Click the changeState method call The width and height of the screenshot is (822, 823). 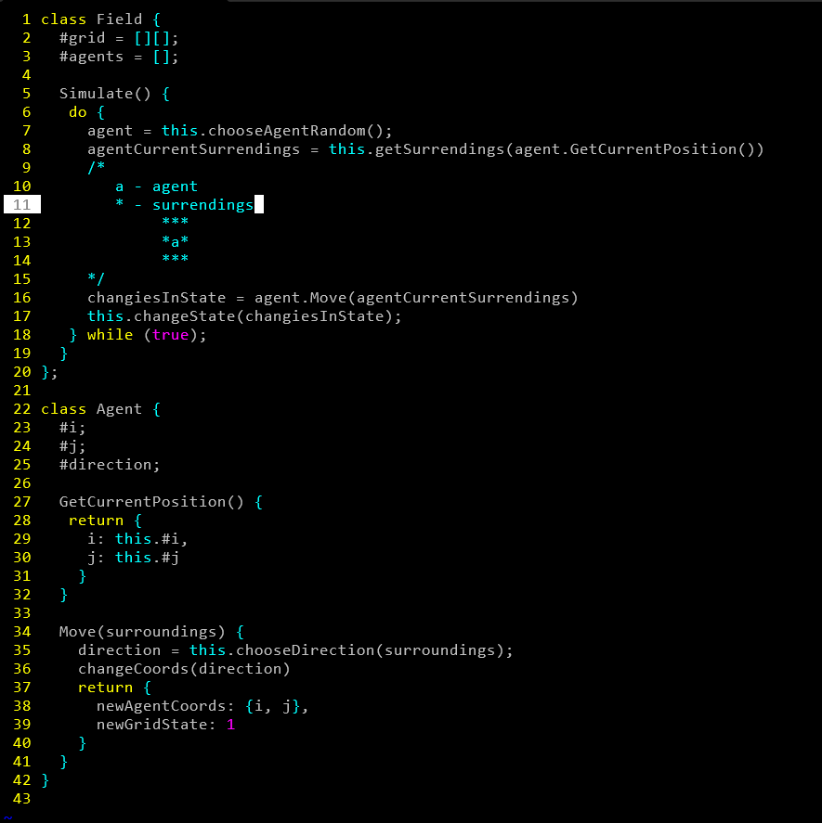tap(175, 316)
